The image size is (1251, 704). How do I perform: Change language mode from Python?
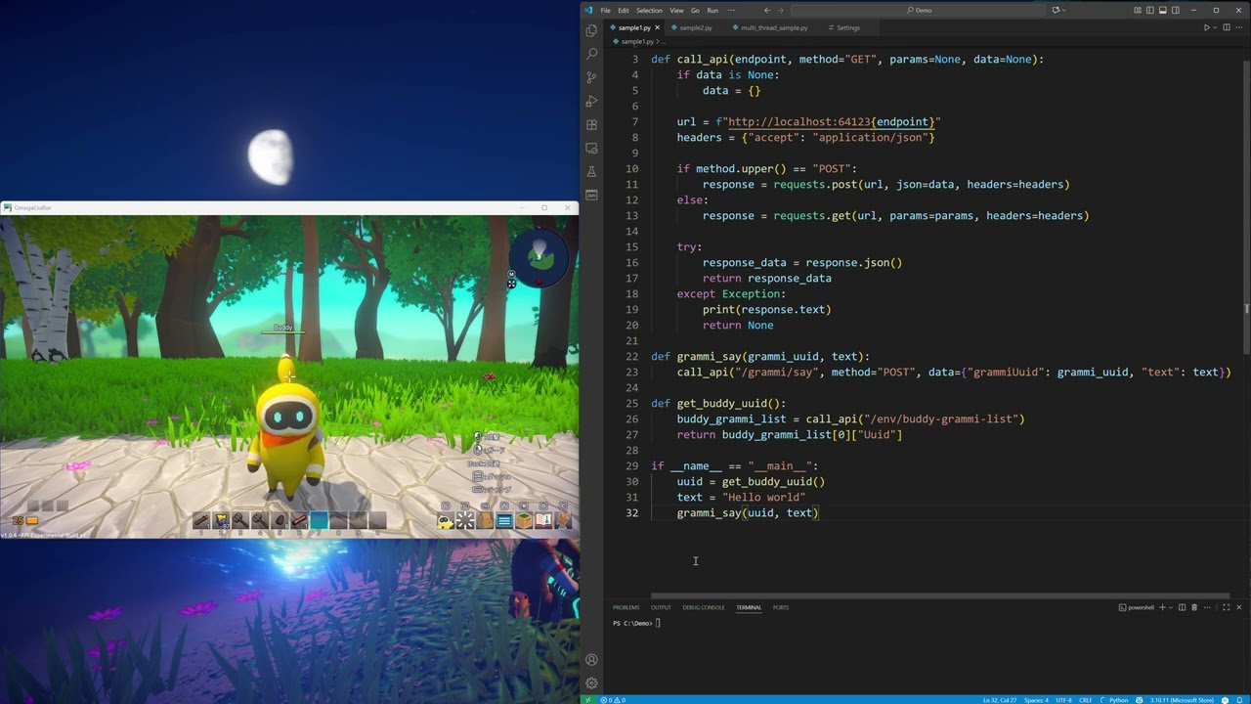pos(1119,700)
